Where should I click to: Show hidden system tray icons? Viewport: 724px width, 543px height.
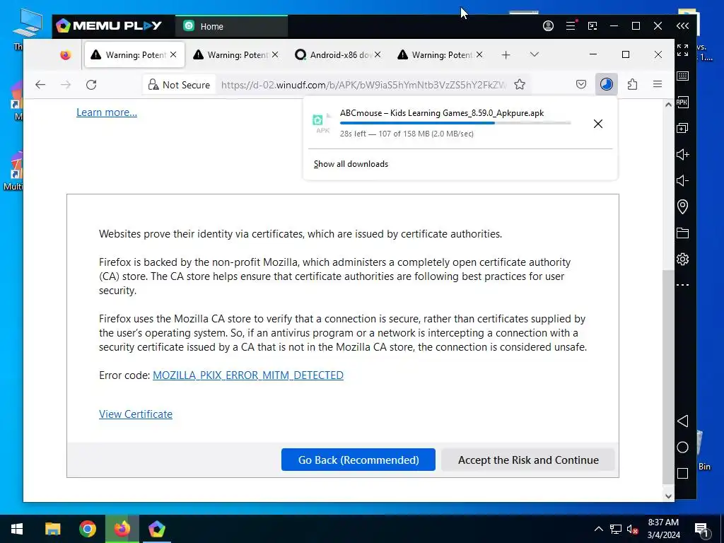click(598, 529)
